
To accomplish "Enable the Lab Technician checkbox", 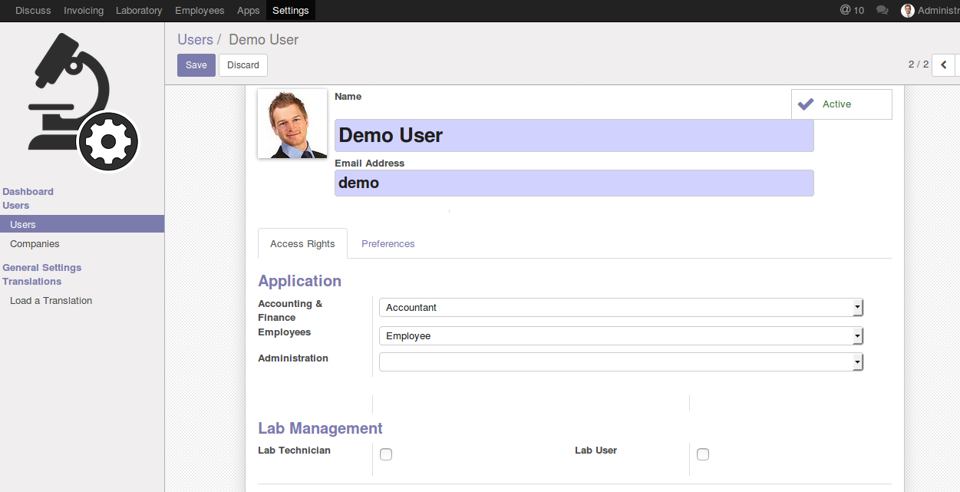I will coord(386,454).
